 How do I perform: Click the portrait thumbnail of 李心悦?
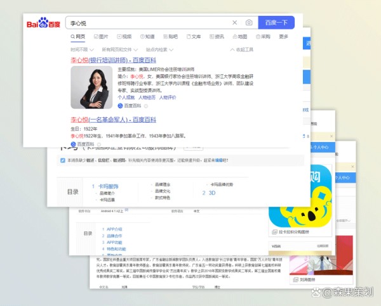tap(91, 87)
